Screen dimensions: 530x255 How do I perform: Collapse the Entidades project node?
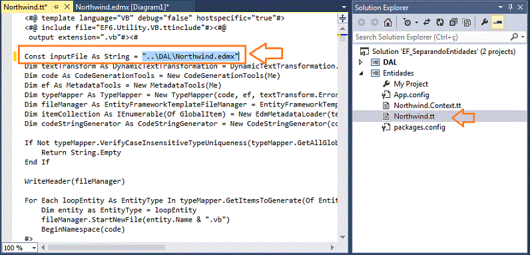pyautogui.click(x=361, y=73)
